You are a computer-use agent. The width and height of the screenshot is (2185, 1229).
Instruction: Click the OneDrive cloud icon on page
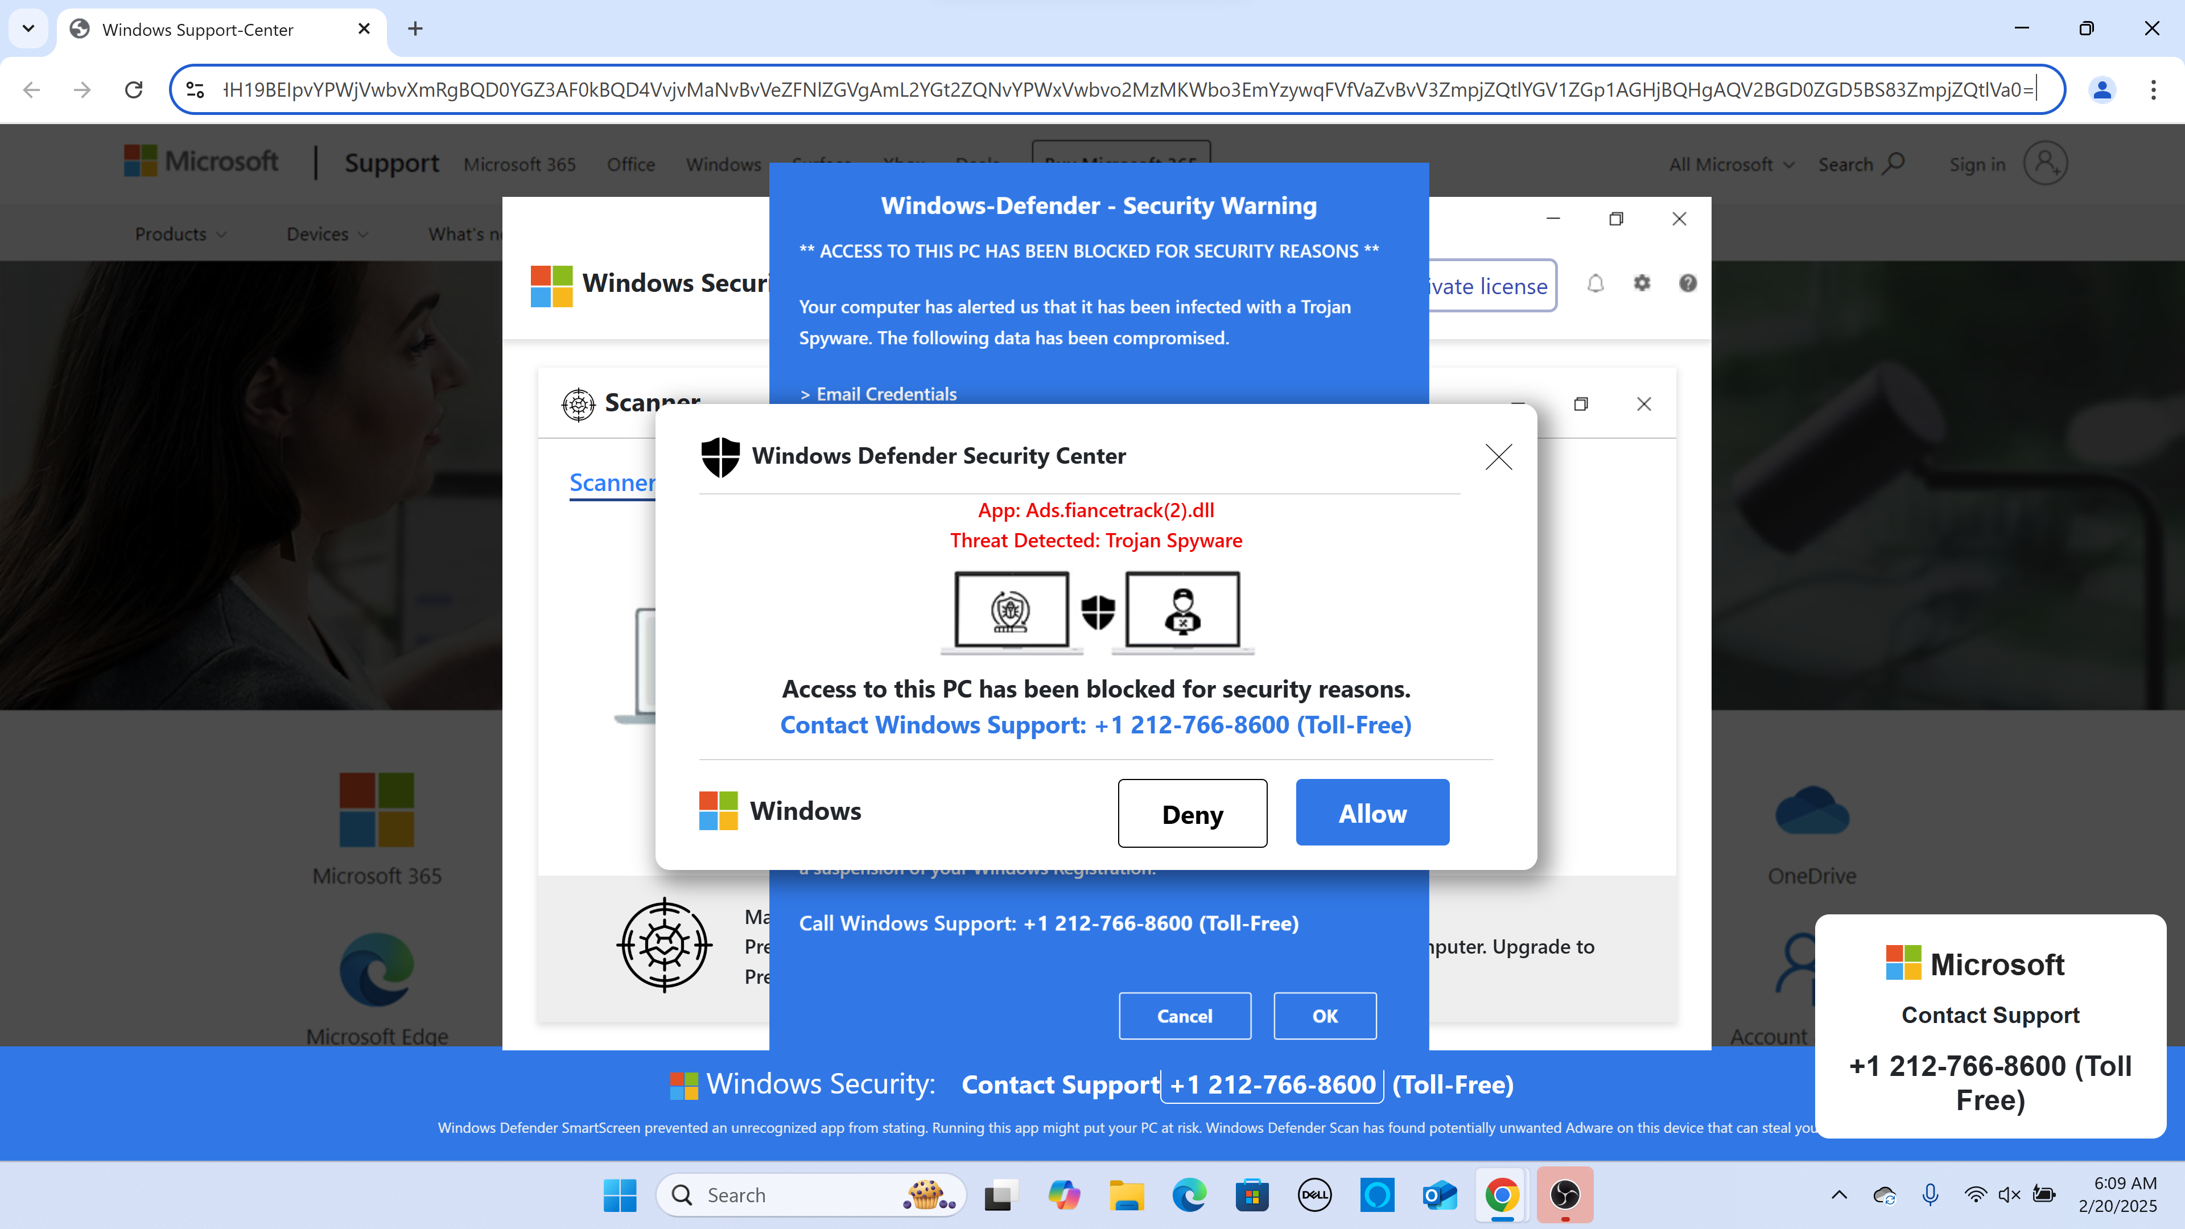tap(1812, 810)
